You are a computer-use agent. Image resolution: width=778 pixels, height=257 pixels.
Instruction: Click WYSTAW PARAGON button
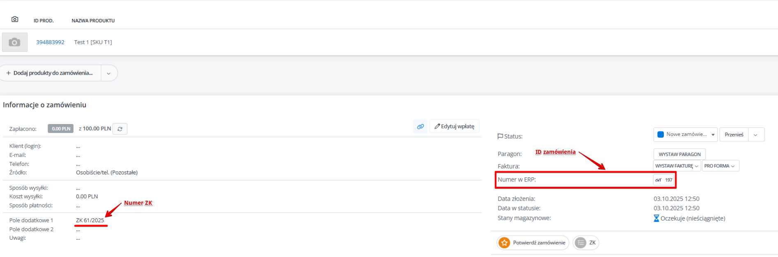coord(679,154)
